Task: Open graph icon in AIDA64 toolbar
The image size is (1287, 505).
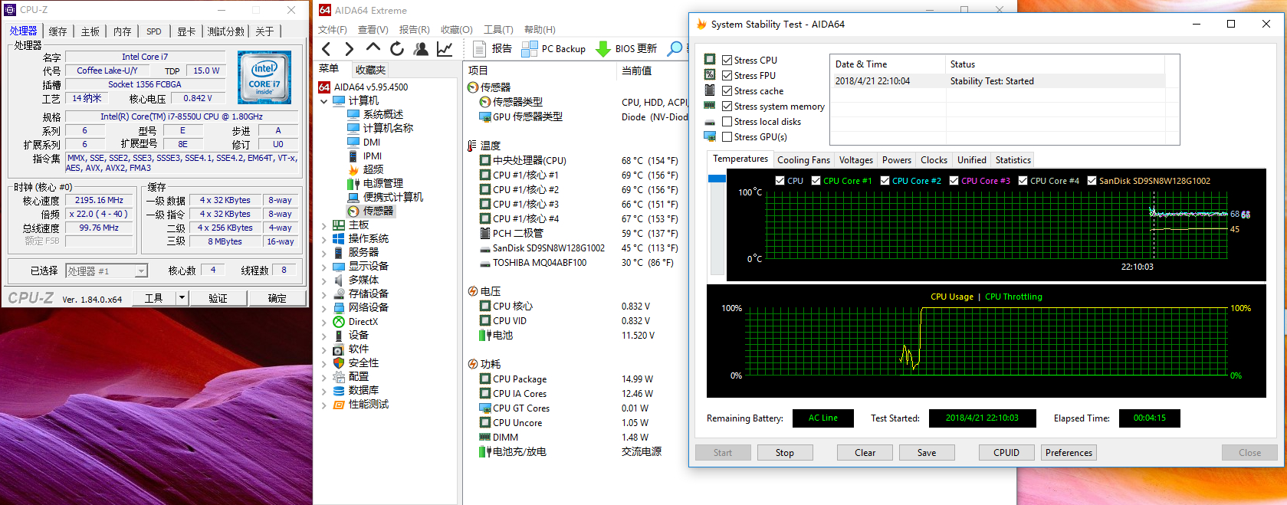Action: pos(445,49)
